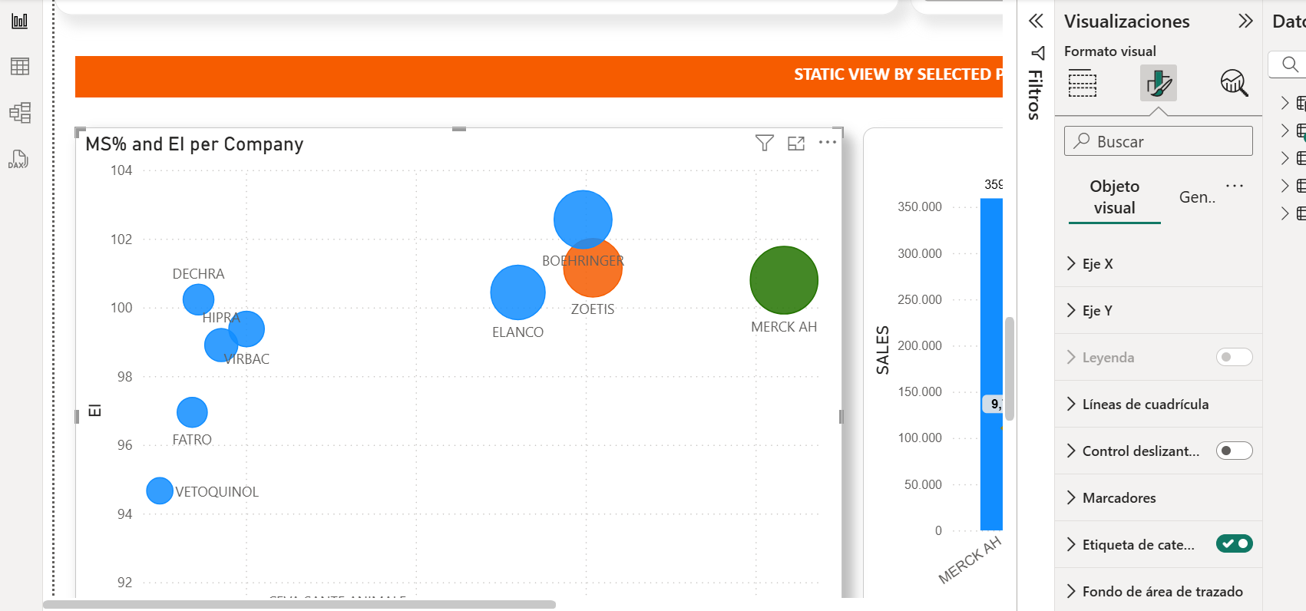Image resolution: width=1306 pixels, height=611 pixels.
Task: Switch to the Table view icon
Action: tap(20, 67)
